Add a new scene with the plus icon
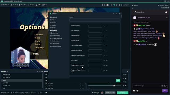 [x=38, y=72]
